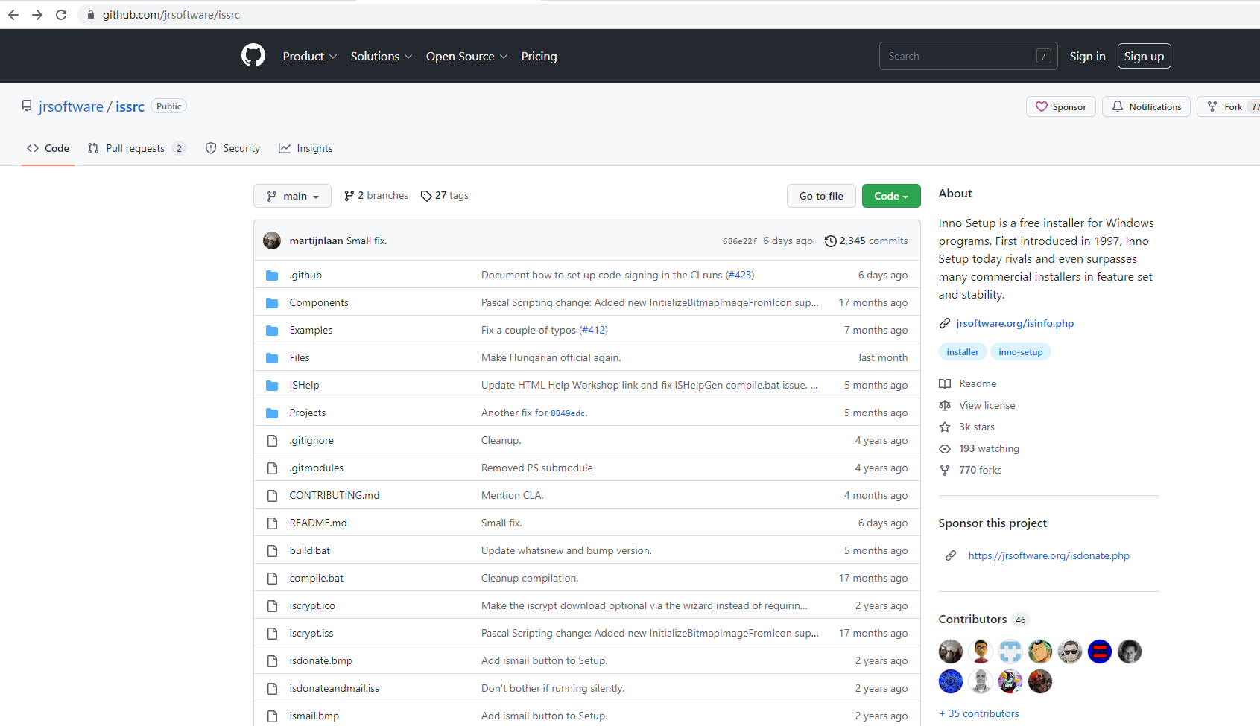
Task: Open the issrc repository name link
Action: 130,106
